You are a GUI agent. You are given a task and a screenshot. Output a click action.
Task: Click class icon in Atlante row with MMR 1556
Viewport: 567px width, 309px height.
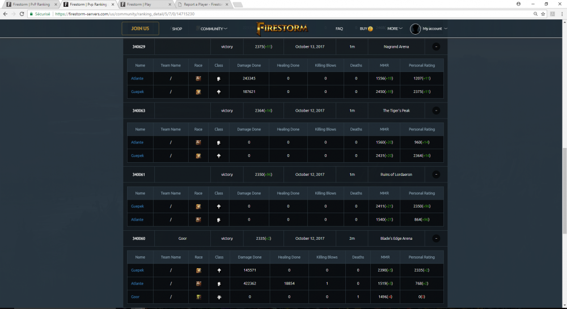[x=219, y=78]
